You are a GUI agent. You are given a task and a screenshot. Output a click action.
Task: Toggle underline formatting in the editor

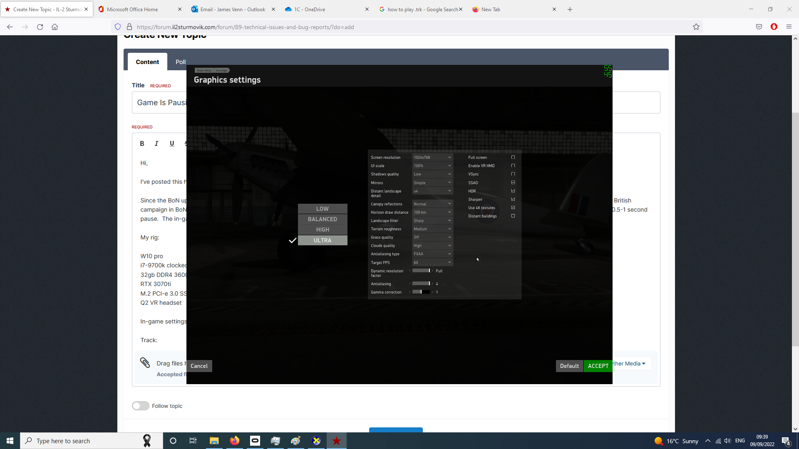(x=172, y=143)
